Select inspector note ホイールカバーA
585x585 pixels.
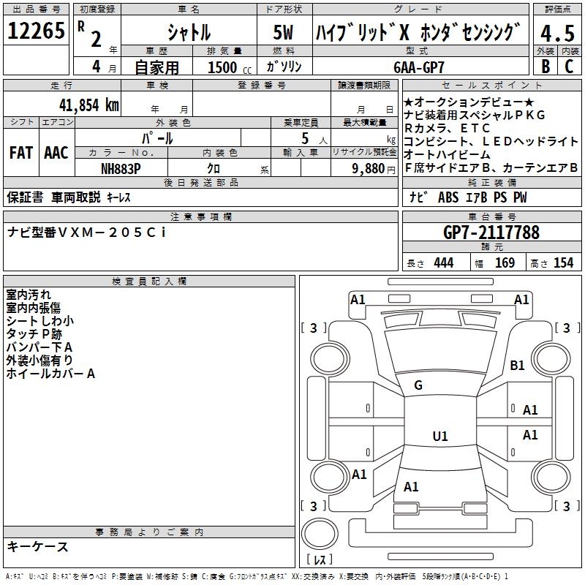50,374
